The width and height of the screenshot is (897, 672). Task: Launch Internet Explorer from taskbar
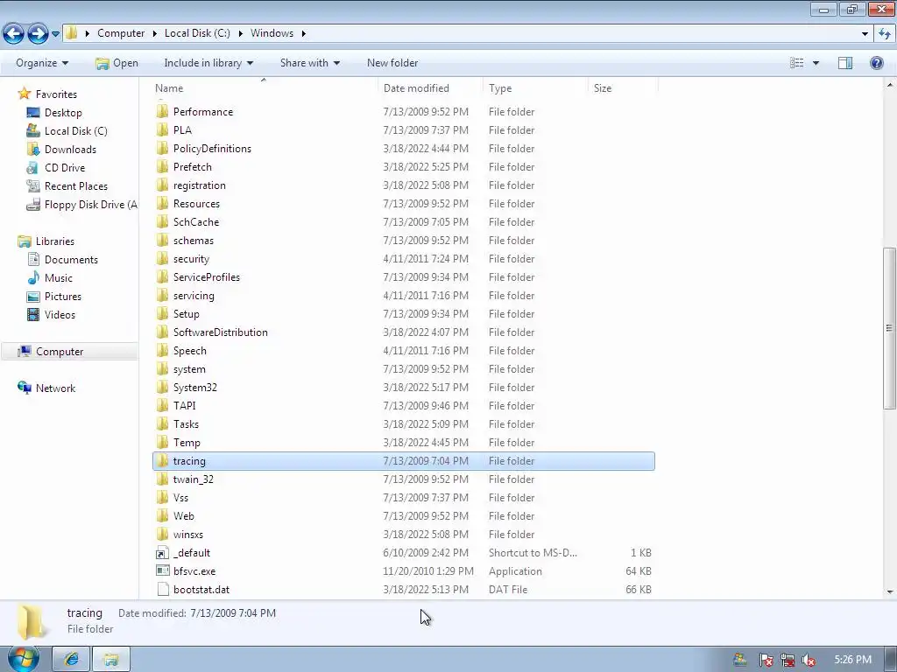click(72, 660)
